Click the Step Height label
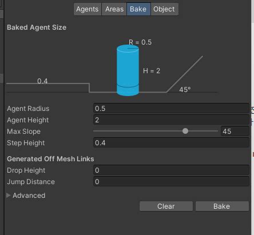This screenshot has height=235, width=254. 26,143
